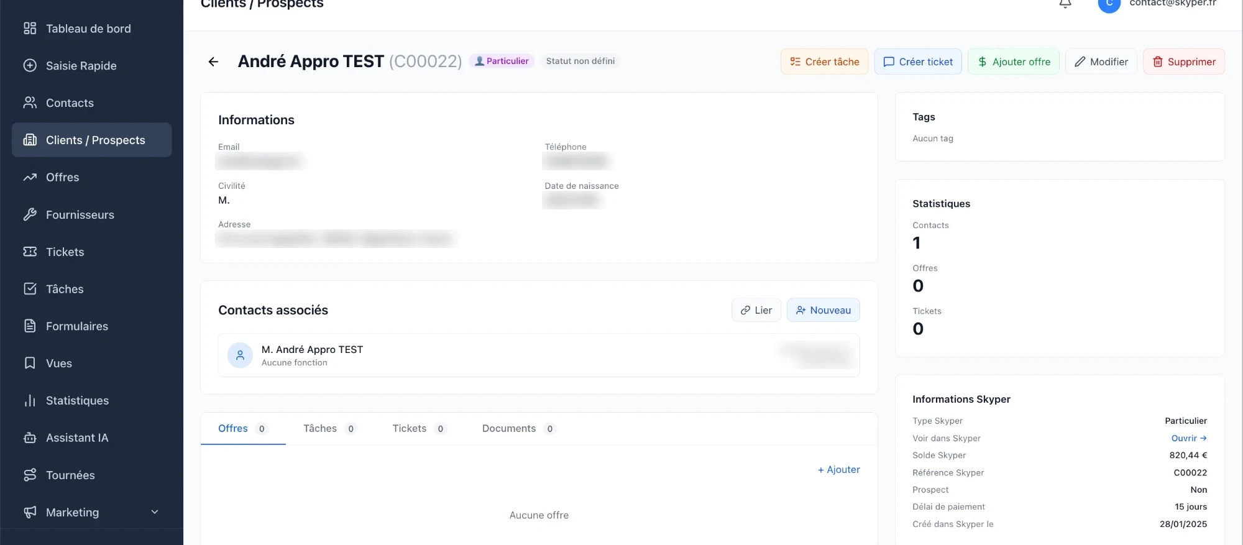Screen dimensions: 1243x545
Task: Switch to the Tickets tab
Action: pyautogui.click(x=420, y=429)
